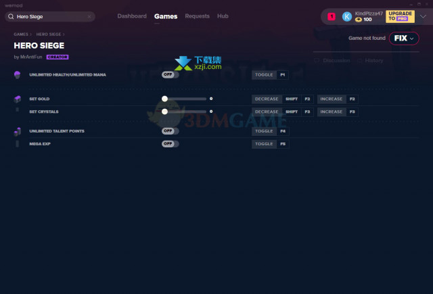Click the gold chest category icon

click(18, 99)
